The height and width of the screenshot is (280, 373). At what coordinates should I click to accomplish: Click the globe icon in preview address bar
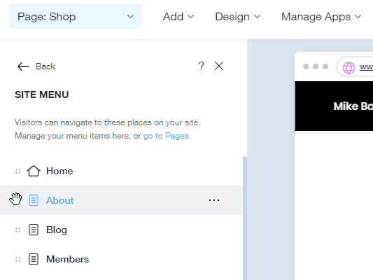349,68
